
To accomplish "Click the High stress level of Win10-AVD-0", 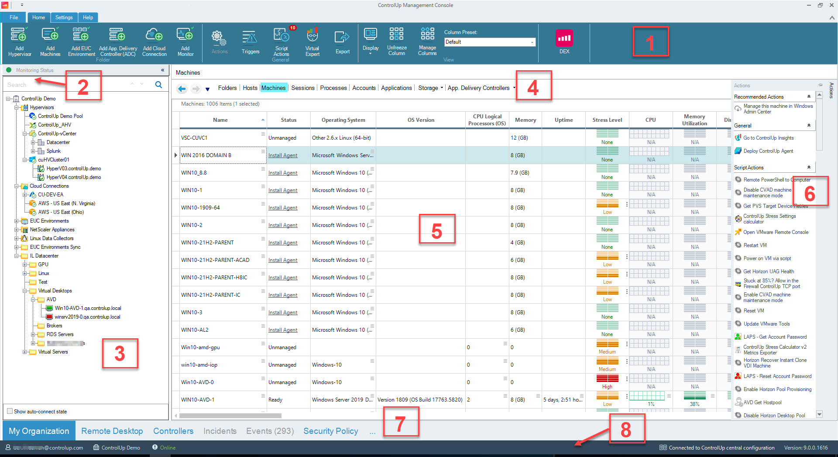I will 607,381.
